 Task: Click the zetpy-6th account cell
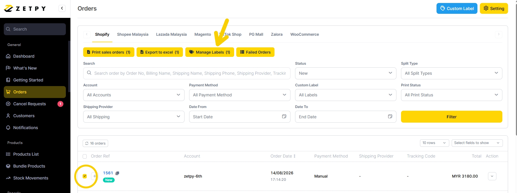pos(193,176)
